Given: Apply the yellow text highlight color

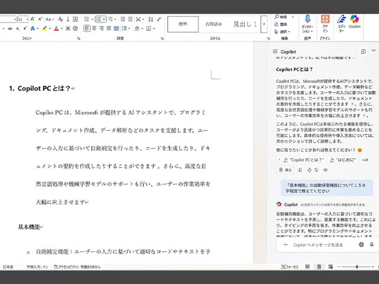Looking at the screenshot, I should [x=44, y=28].
